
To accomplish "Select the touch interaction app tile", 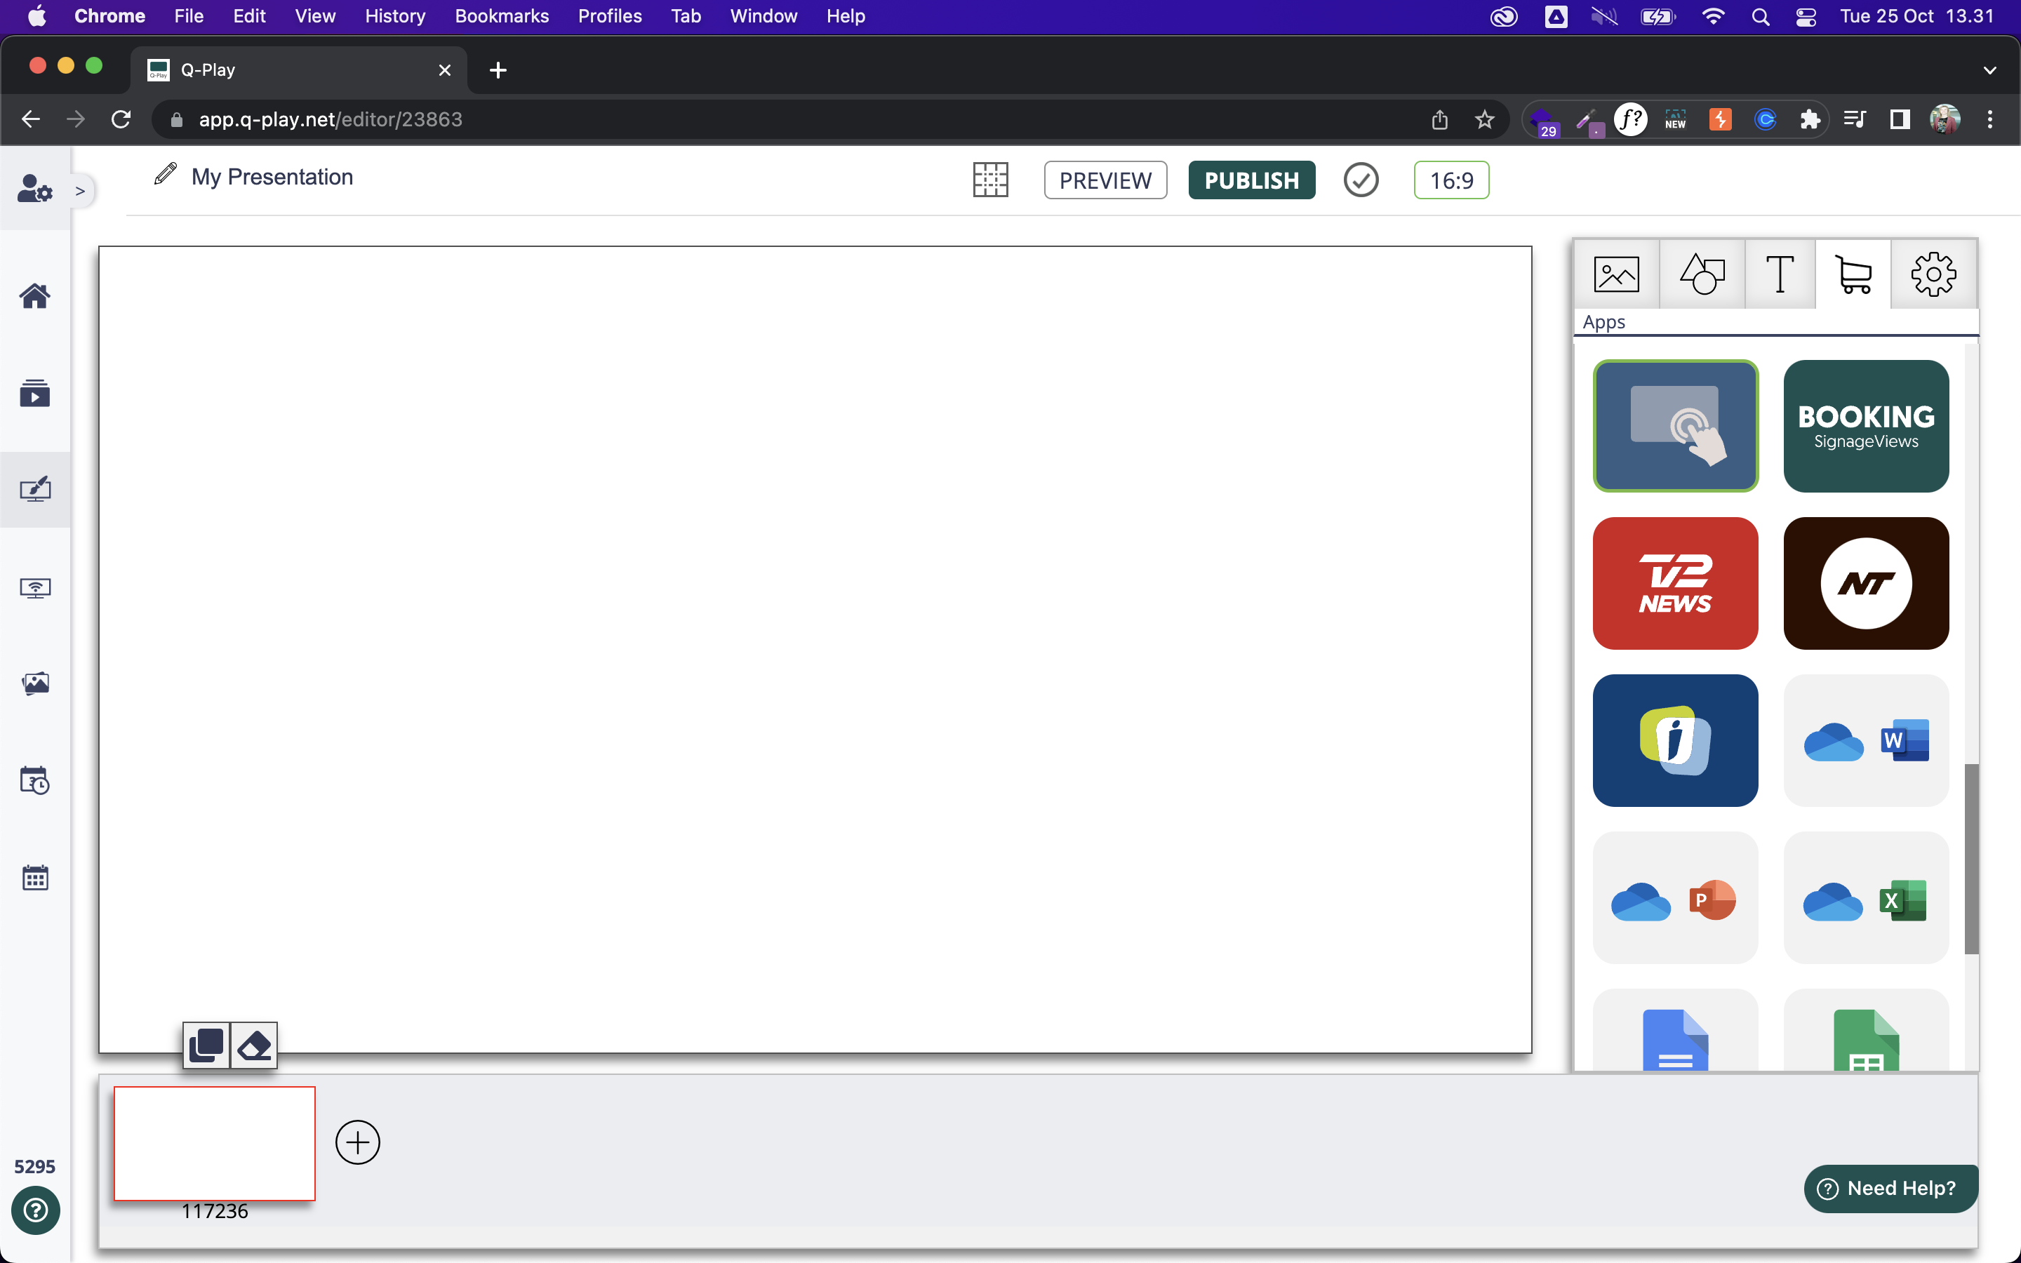I will [x=1675, y=426].
